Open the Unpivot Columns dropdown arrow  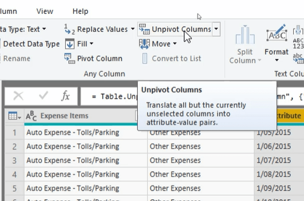[216, 29]
